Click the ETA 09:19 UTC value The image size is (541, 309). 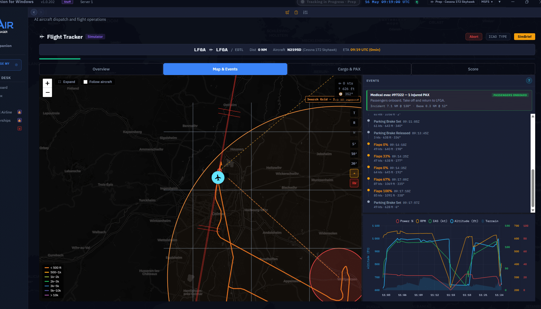(365, 50)
